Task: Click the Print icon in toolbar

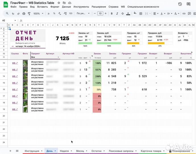Action: pyautogui.click(x=24, y=13)
